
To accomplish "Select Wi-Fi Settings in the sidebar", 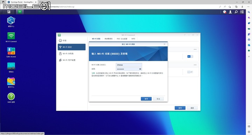I will [x=71, y=47].
